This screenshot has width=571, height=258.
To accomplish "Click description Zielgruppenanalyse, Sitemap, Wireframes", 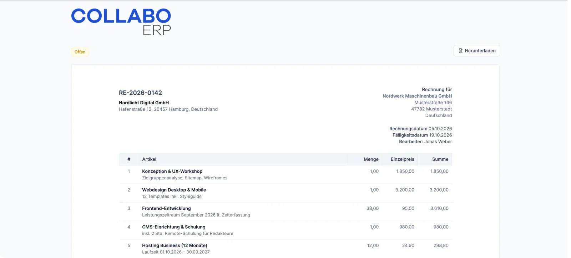I will (185, 178).
